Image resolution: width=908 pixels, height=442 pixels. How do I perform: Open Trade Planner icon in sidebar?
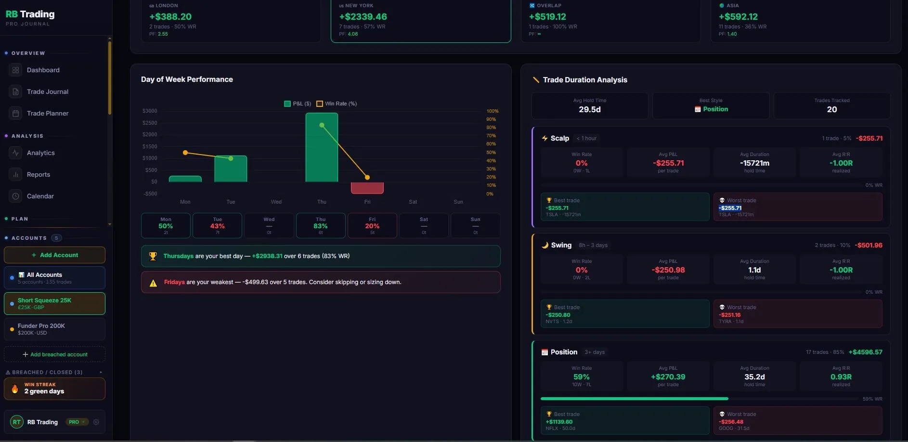click(x=15, y=113)
